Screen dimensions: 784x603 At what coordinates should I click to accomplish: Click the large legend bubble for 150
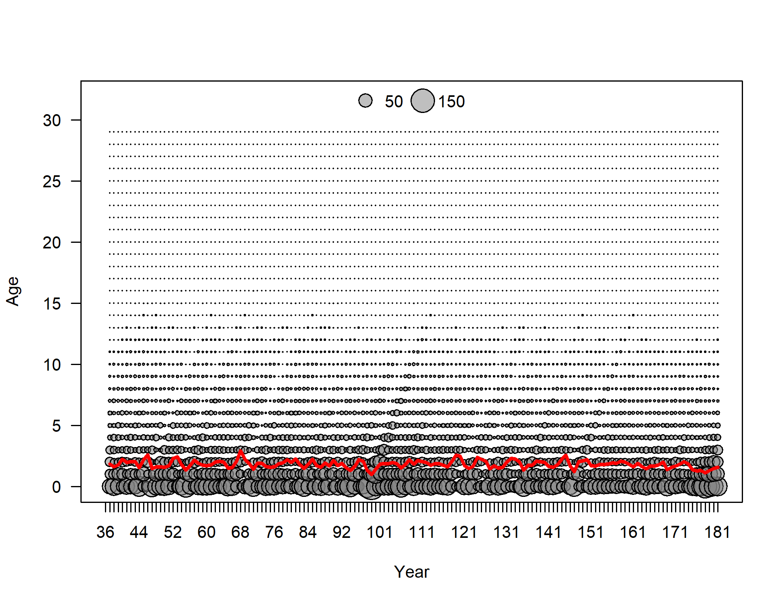[423, 100]
